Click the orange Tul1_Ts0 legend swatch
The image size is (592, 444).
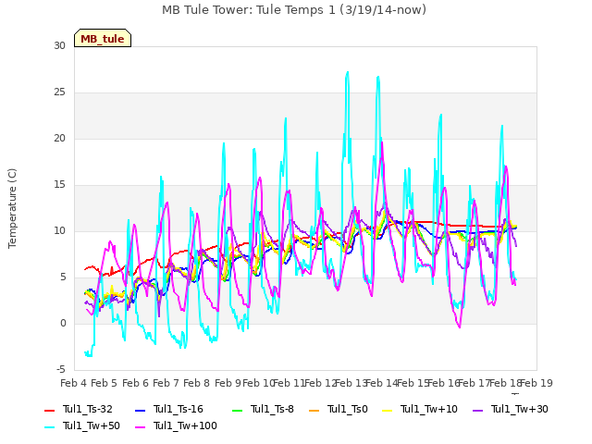click(314, 411)
